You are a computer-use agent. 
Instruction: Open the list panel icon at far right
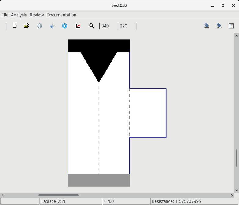[231, 26]
